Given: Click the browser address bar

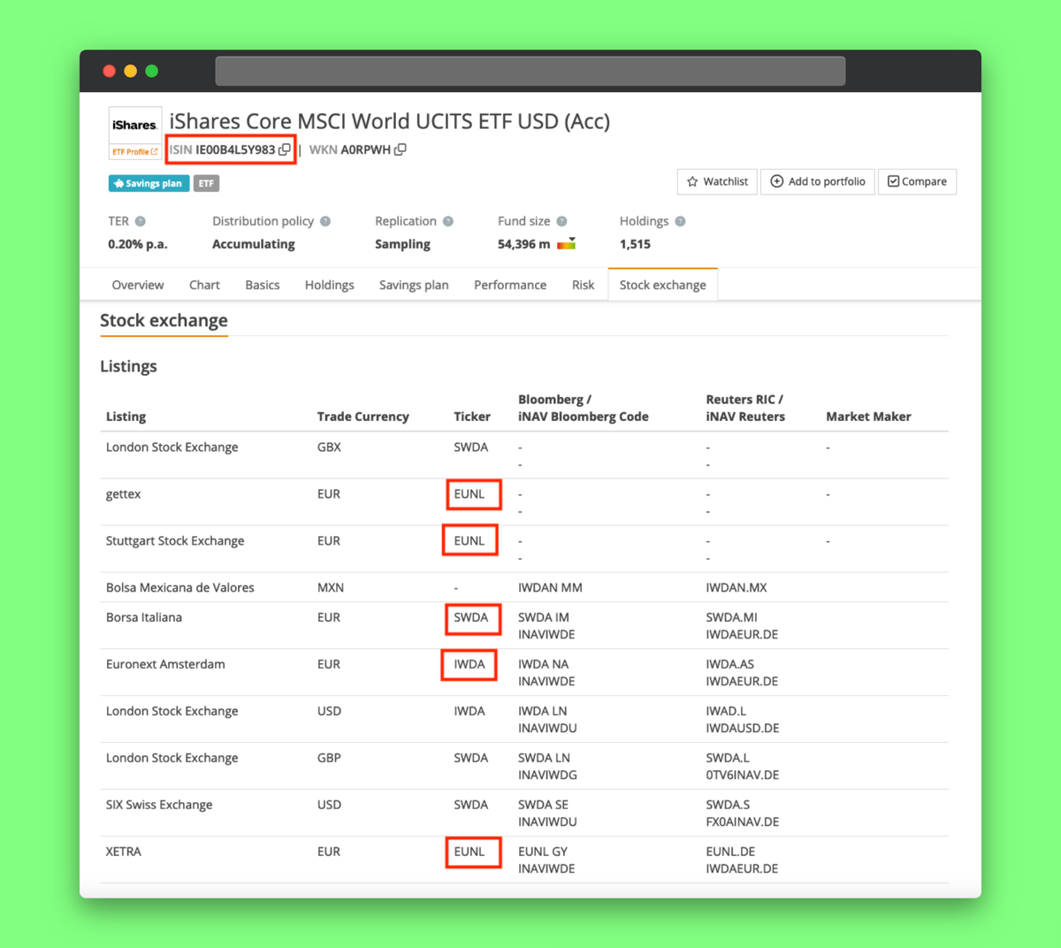Looking at the screenshot, I should point(530,71).
